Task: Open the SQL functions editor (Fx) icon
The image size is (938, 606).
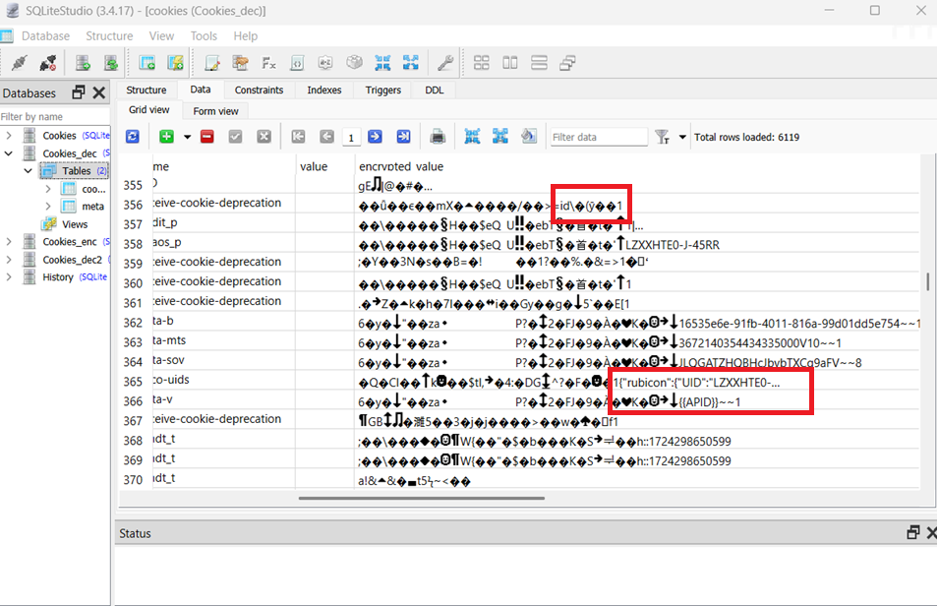Action: coord(268,63)
